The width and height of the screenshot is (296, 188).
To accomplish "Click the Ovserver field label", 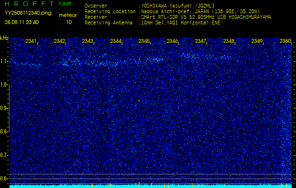I will pos(96,6).
